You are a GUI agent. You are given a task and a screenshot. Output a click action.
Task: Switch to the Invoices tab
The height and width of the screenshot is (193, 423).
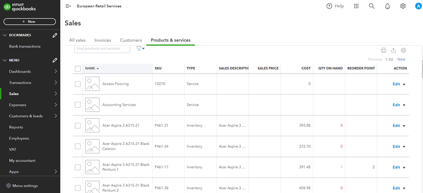(x=103, y=40)
